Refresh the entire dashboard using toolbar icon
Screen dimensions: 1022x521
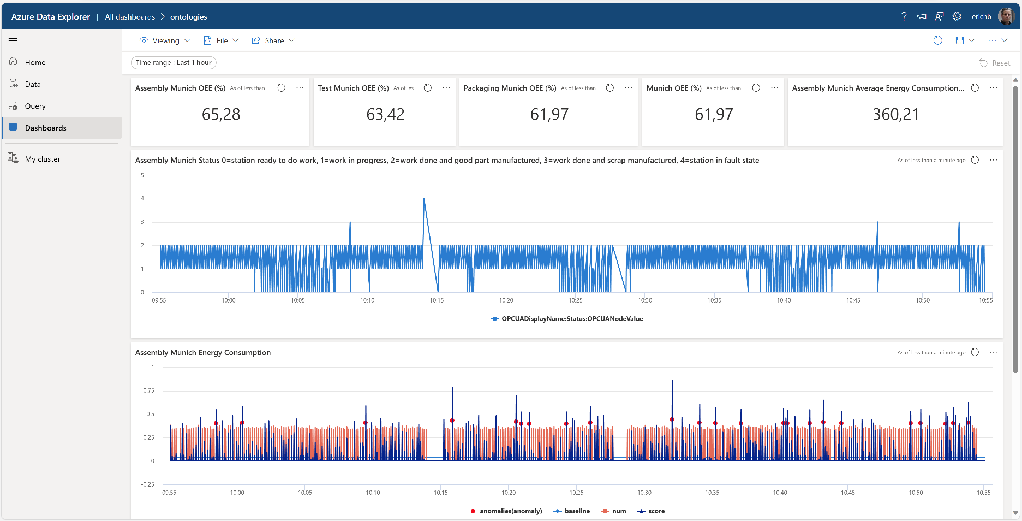click(937, 40)
